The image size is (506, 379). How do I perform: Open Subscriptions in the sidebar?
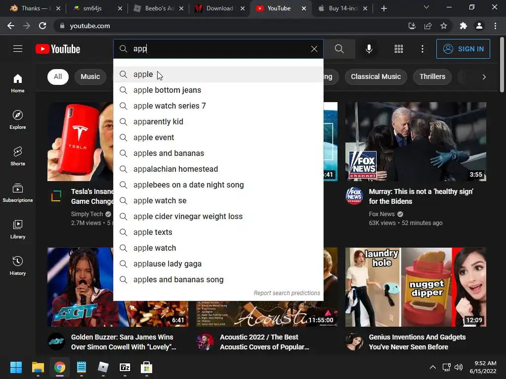click(x=18, y=192)
